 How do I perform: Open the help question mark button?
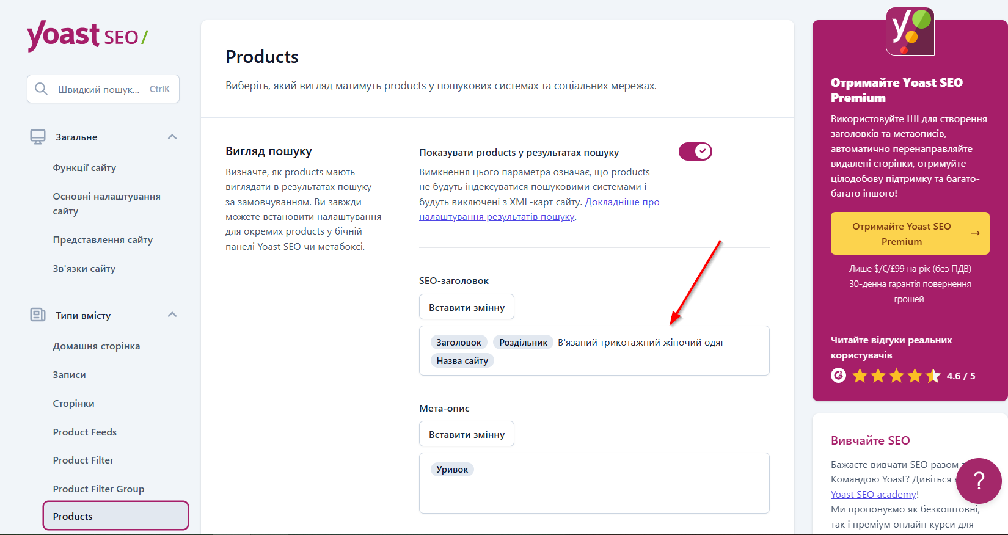(x=979, y=481)
